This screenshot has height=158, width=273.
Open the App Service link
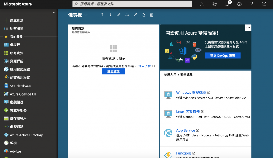186,130
